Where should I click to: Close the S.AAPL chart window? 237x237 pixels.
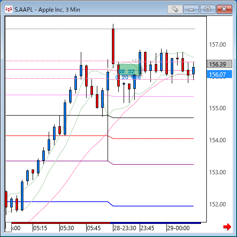click(x=224, y=9)
